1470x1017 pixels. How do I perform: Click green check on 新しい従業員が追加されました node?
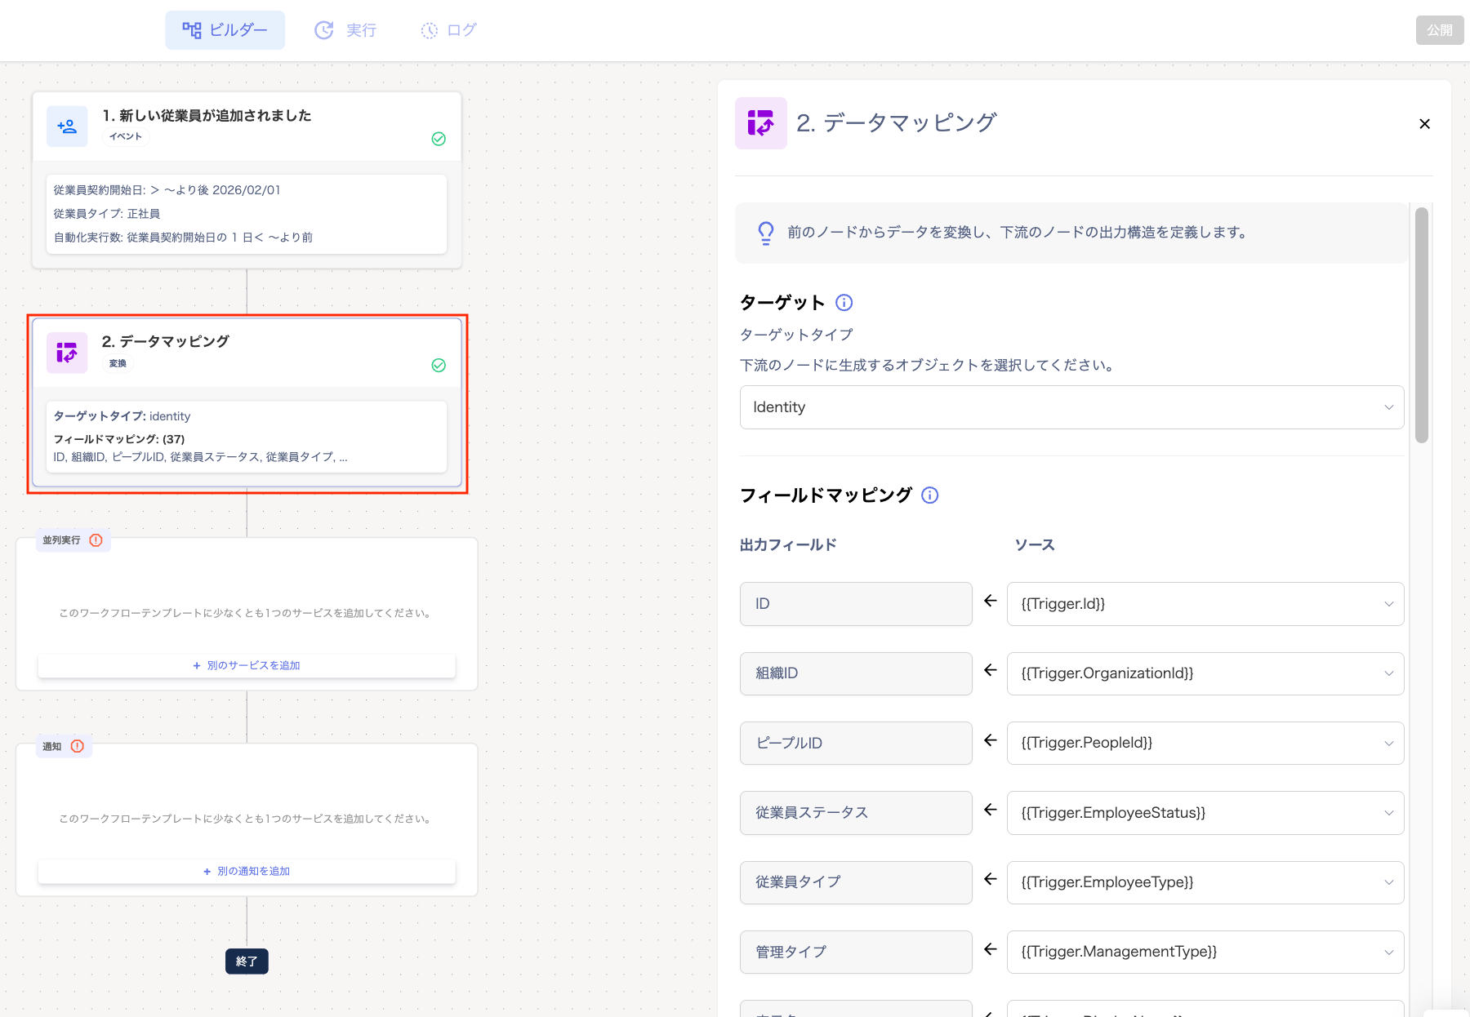pos(439,139)
